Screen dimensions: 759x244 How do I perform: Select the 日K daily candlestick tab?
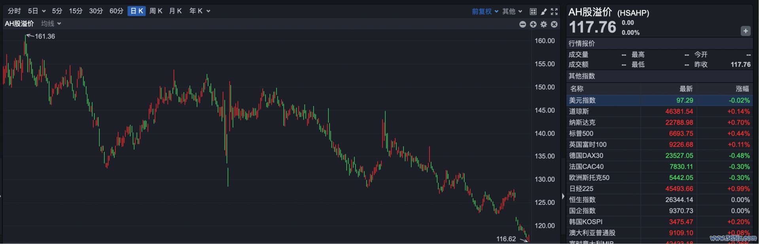coord(136,11)
